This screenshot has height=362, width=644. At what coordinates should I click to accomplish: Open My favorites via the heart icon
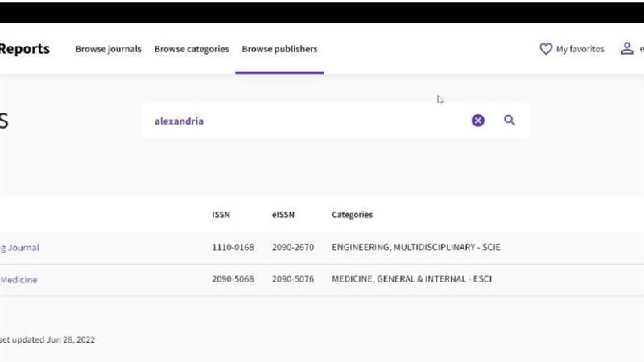pyautogui.click(x=546, y=49)
